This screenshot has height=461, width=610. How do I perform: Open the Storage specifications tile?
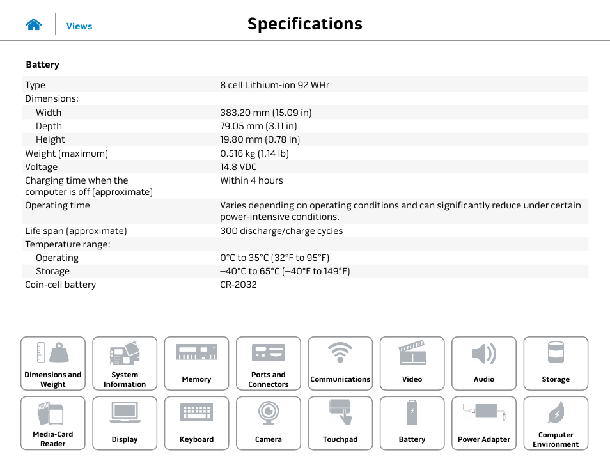click(556, 363)
